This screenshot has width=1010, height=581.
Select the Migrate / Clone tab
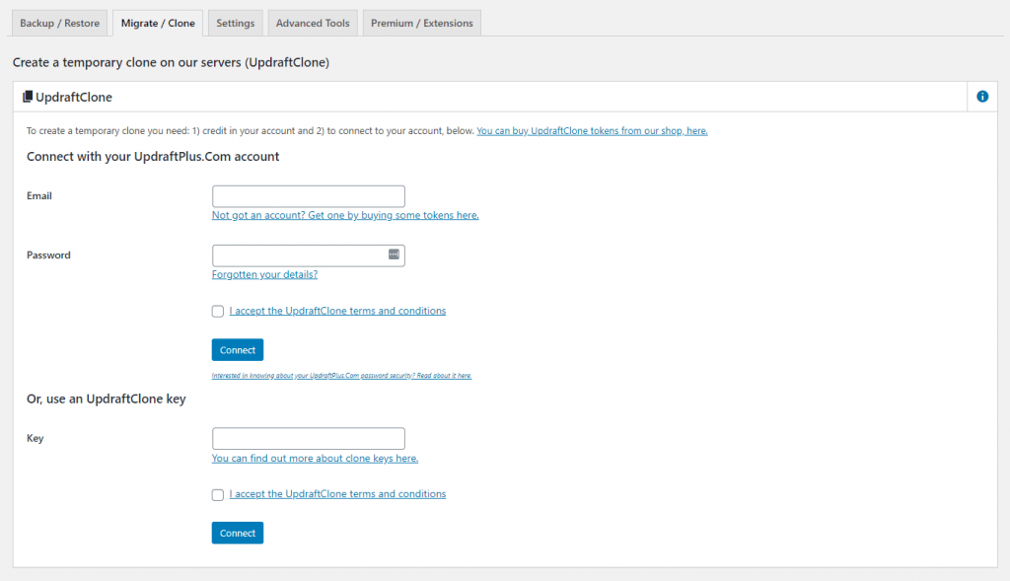click(x=158, y=23)
